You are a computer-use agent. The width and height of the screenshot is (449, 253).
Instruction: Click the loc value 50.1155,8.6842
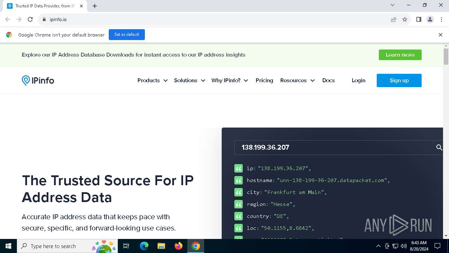click(x=286, y=228)
